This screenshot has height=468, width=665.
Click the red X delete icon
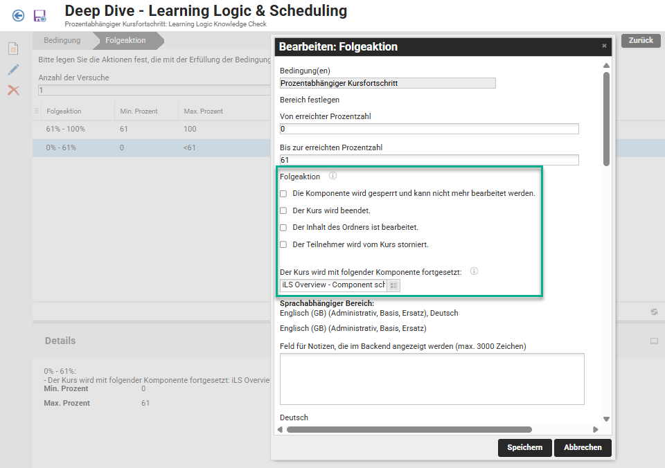pyautogui.click(x=13, y=91)
